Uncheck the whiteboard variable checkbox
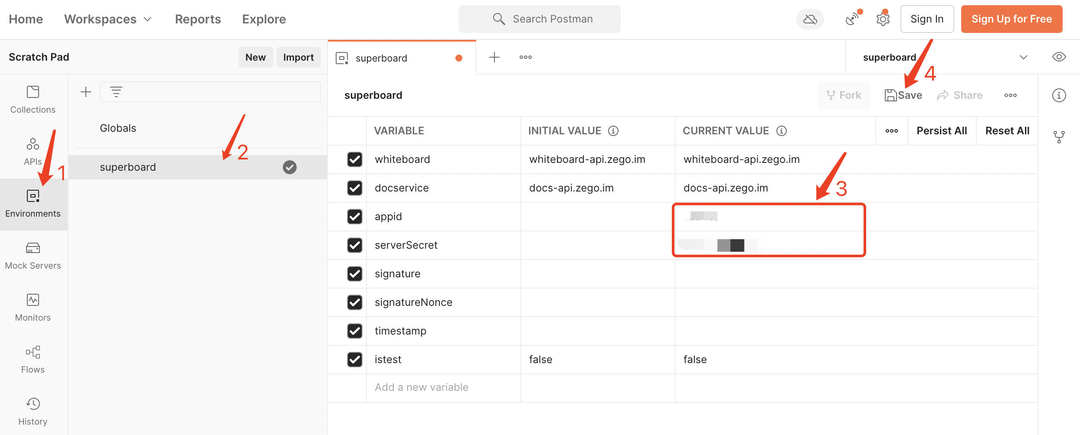Screen dimensions: 1080x435 click(355, 159)
